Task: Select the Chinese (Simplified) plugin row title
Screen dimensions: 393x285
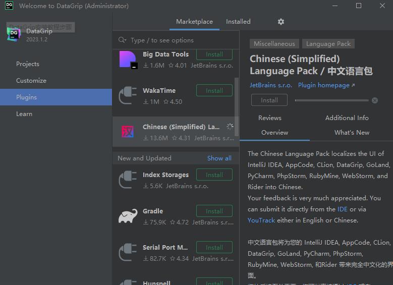Action: tap(181, 127)
